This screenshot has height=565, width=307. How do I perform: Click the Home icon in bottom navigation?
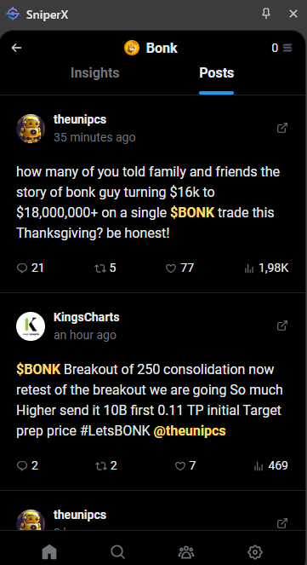(x=49, y=551)
